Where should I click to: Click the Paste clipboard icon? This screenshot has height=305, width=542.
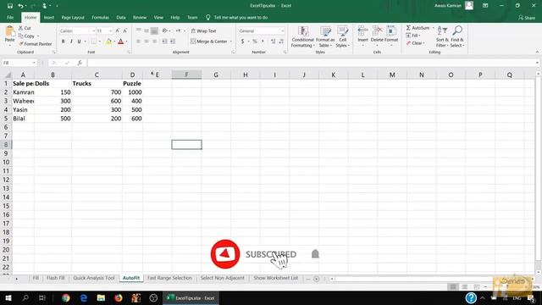click(x=9, y=32)
